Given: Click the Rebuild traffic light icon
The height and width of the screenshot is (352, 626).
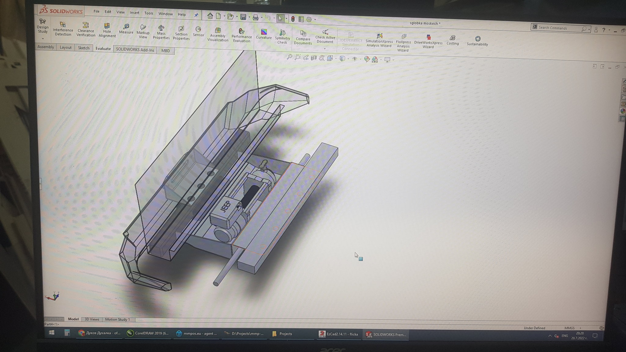Looking at the screenshot, I should 293,19.
